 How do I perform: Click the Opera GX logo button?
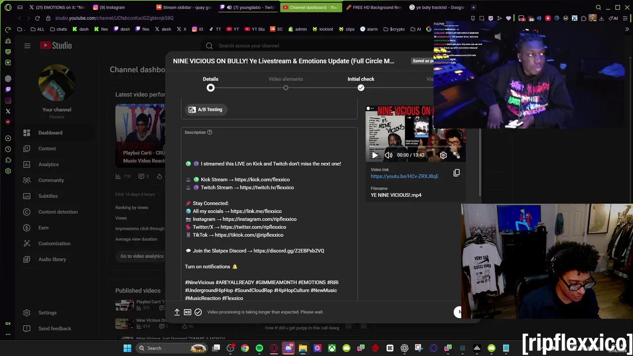tap(8, 7)
